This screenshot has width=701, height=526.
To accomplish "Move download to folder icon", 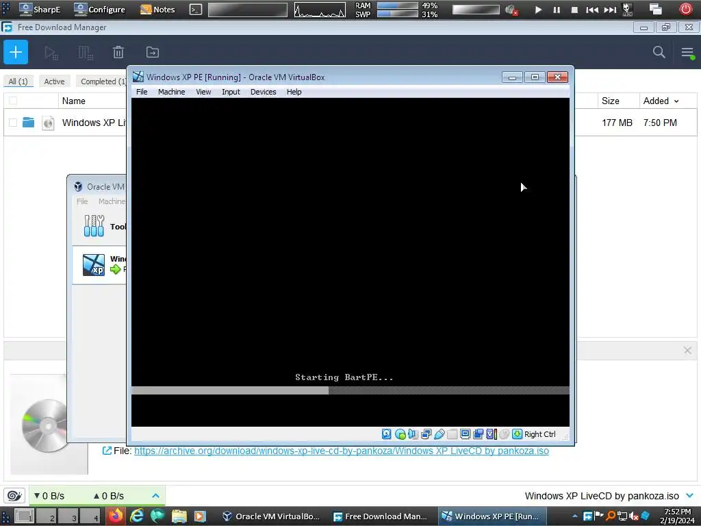I will tap(153, 52).
